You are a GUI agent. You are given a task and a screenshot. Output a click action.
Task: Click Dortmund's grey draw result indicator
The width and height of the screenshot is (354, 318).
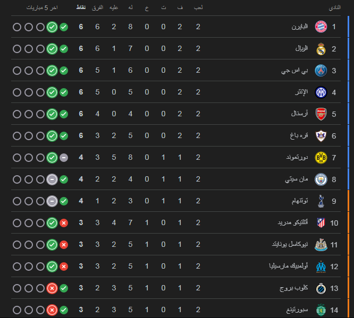[x=64, y=158]
